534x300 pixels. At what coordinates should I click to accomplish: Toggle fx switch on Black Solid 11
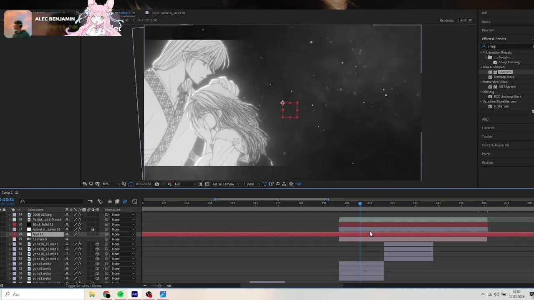click(80, 225)
